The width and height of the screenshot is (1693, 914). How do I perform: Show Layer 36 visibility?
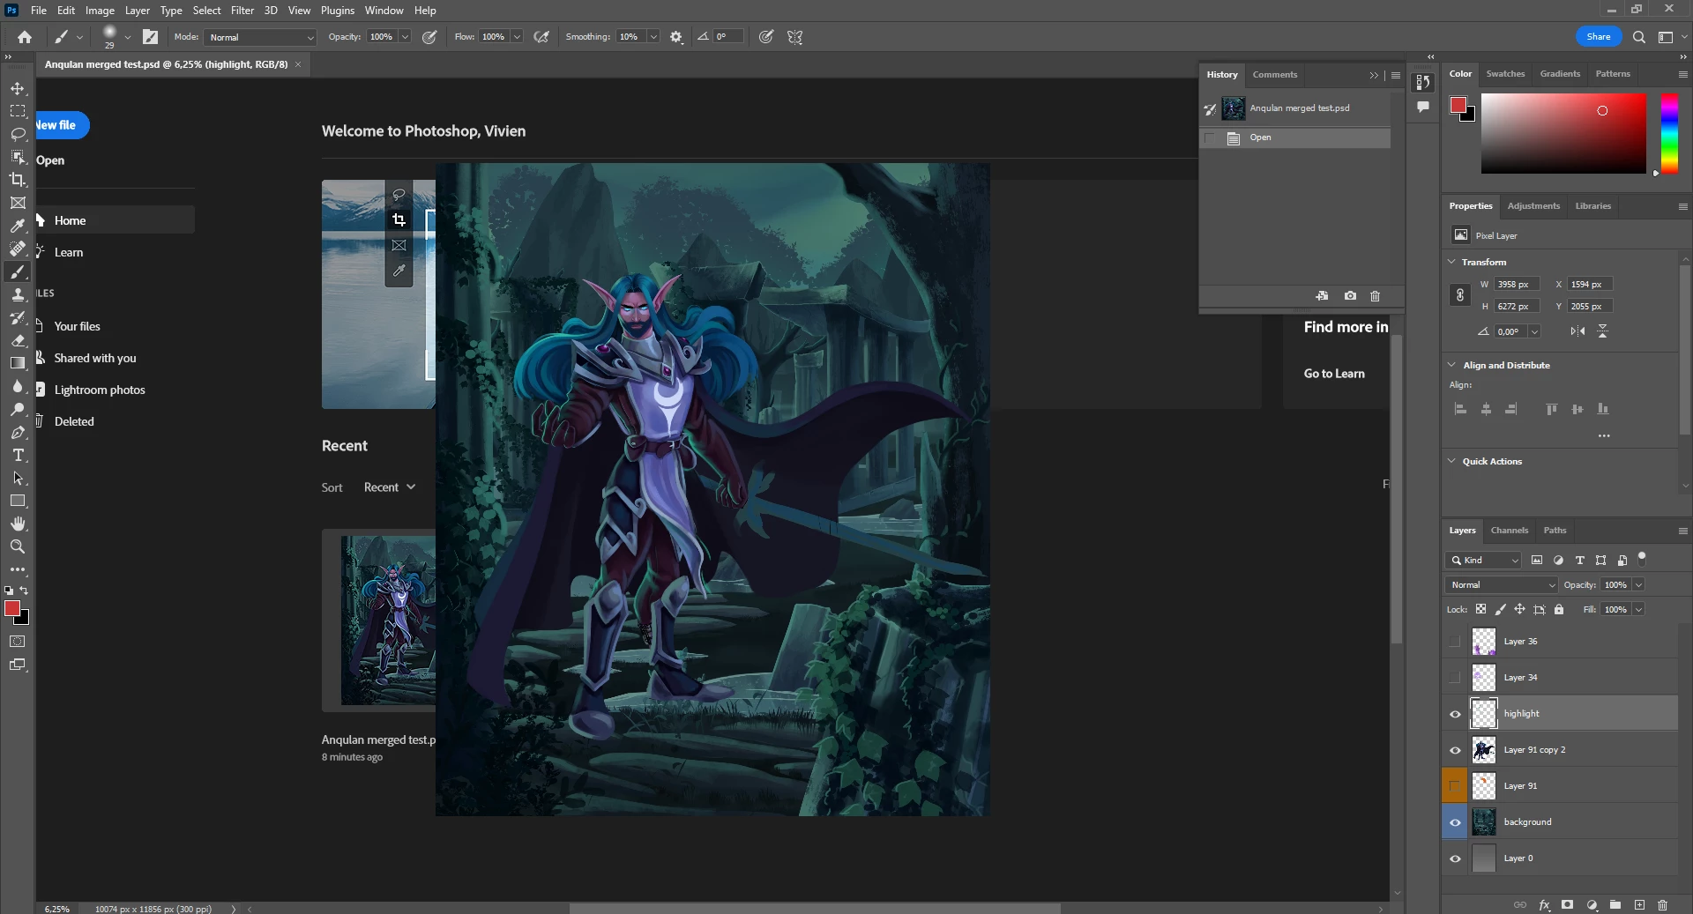point(1455,642)
